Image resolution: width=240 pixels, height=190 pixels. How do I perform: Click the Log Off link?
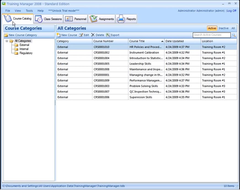(x=231, y=11)
